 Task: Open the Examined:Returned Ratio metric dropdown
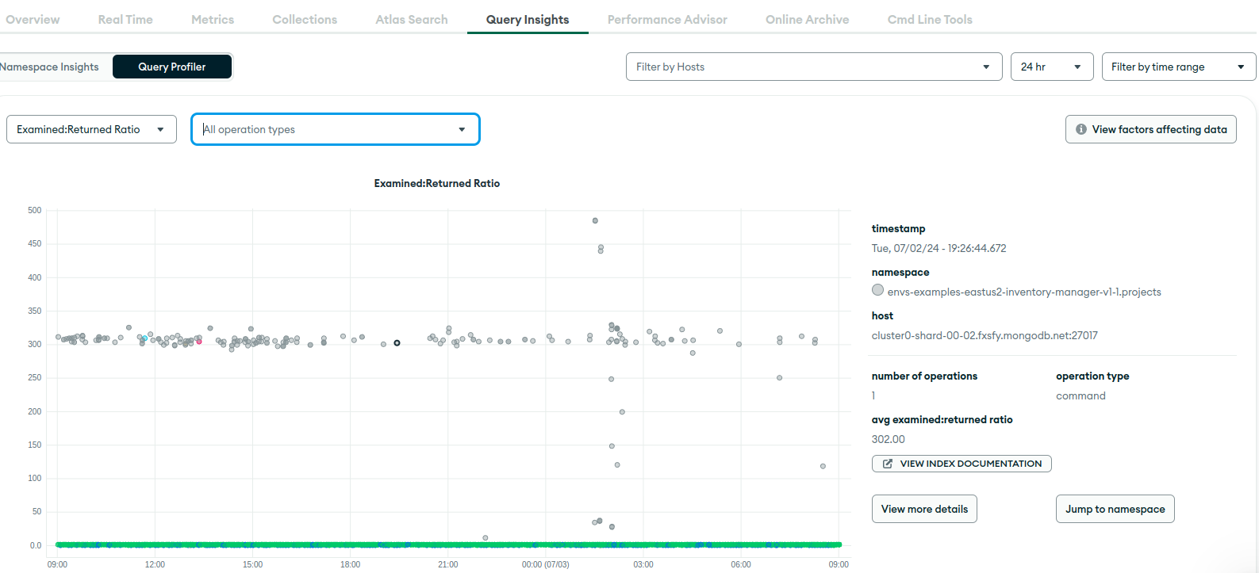91,130
